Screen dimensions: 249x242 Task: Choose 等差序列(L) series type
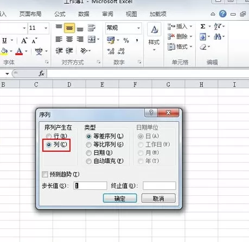point(88,136)
